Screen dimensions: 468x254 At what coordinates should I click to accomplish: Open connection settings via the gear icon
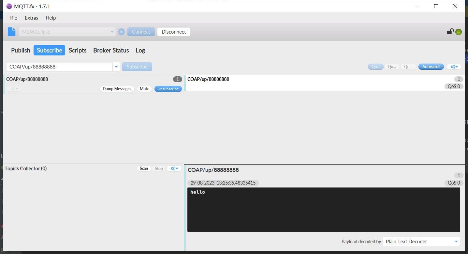121,32
